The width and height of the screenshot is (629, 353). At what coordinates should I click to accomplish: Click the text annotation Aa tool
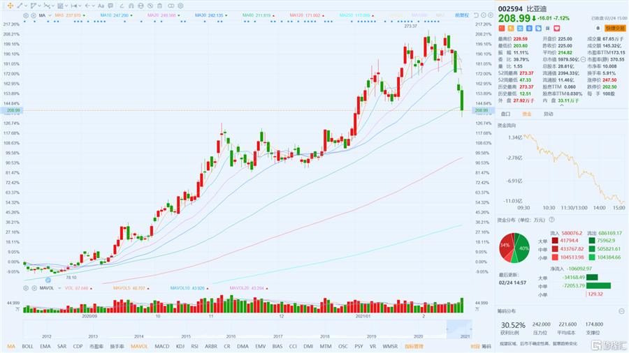101,6
